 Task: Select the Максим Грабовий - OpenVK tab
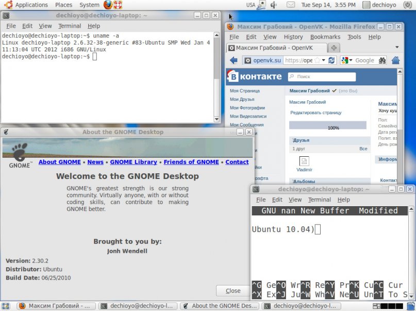point(277,48)
